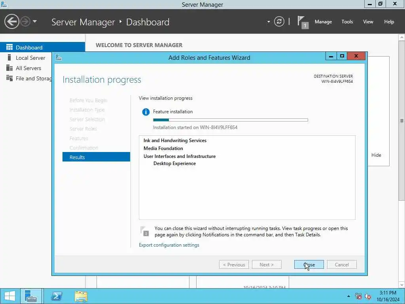405x304 pixels.
Task: Click the network tray icon
Action: (x=358, y=296)
